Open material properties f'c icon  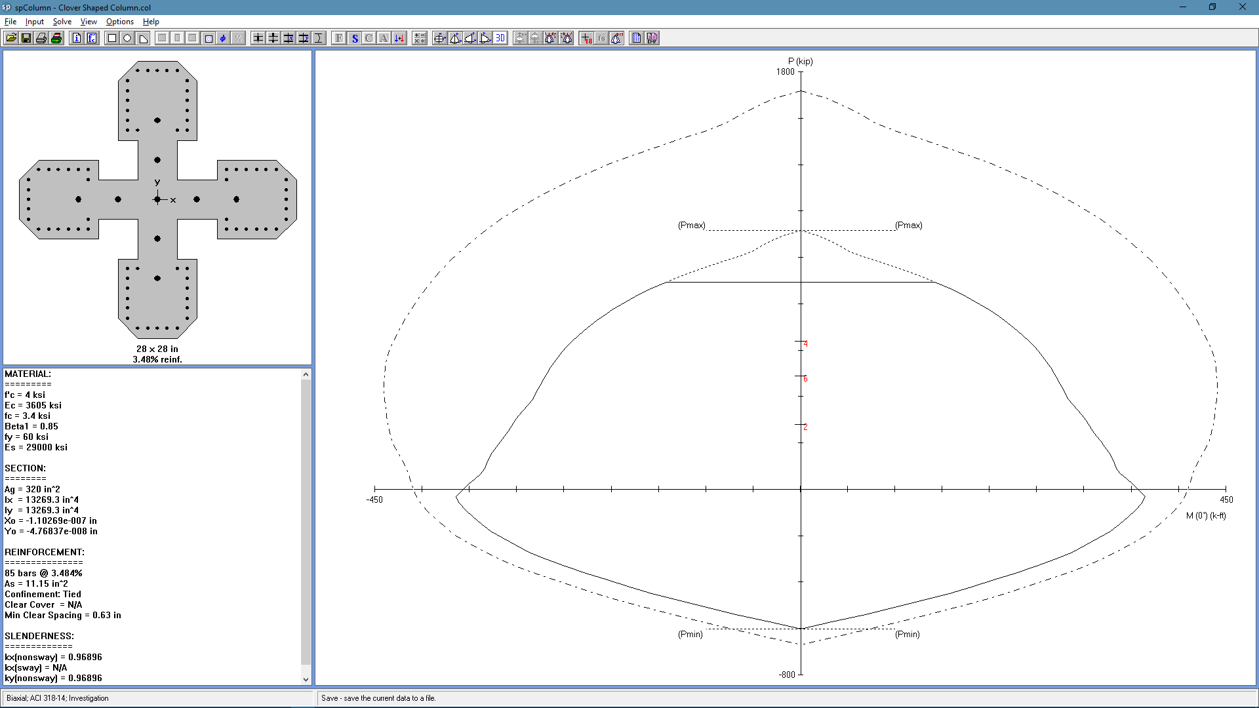pyautogui.click(x=92, y=38)
